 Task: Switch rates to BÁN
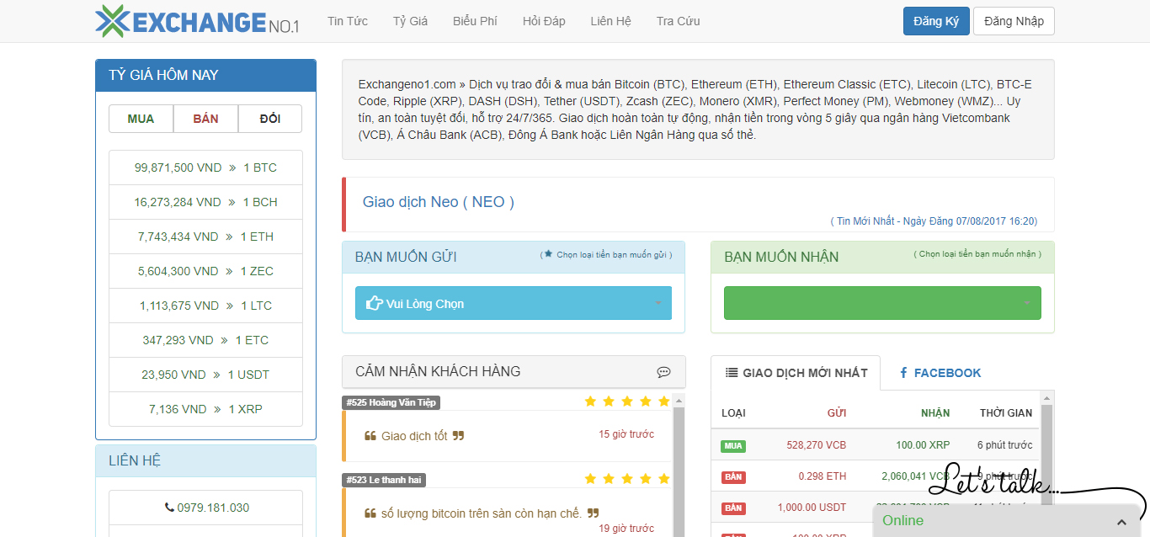[x=205, y=119]
